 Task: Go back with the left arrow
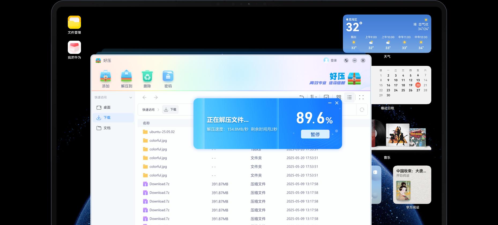click(144, 97)
